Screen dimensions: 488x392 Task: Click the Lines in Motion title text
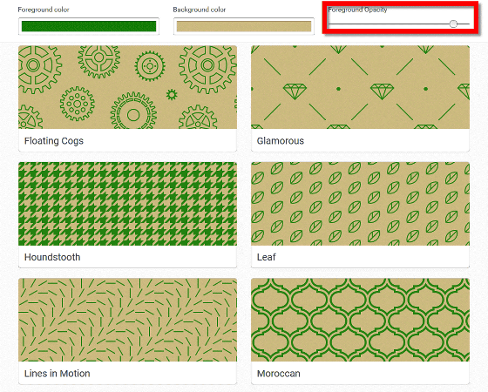pyautogui.click(x=57, y=374)
